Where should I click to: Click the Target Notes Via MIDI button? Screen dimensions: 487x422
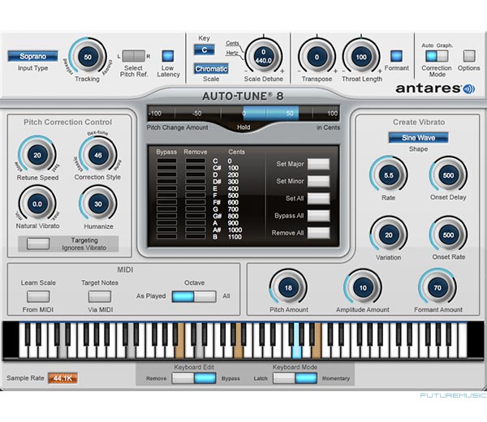click(100, 296)
